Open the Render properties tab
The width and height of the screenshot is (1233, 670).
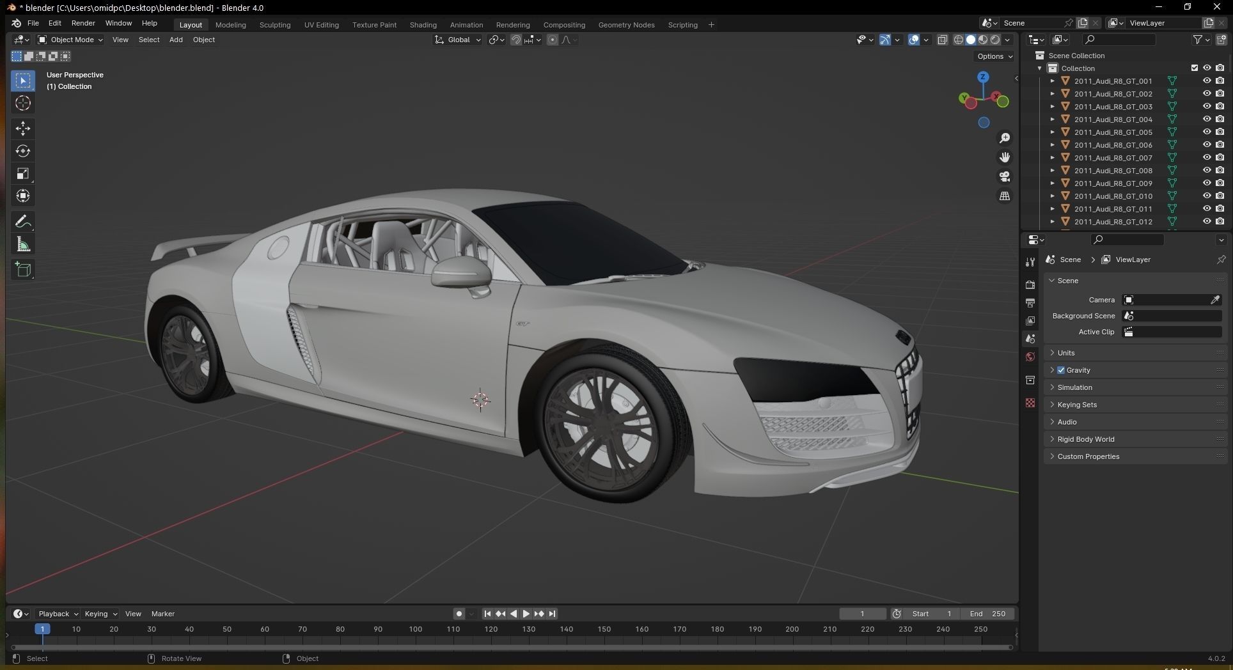(x=1030, y=284)
